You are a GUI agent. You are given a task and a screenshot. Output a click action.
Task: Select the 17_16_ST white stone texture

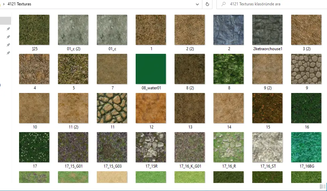[x=267, y=147]
